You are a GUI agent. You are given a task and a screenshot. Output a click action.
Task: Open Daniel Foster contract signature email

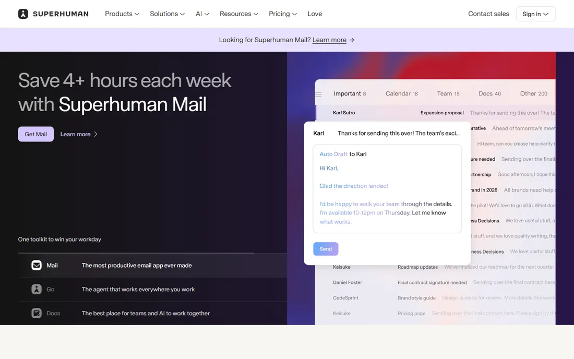pos(436,282)
